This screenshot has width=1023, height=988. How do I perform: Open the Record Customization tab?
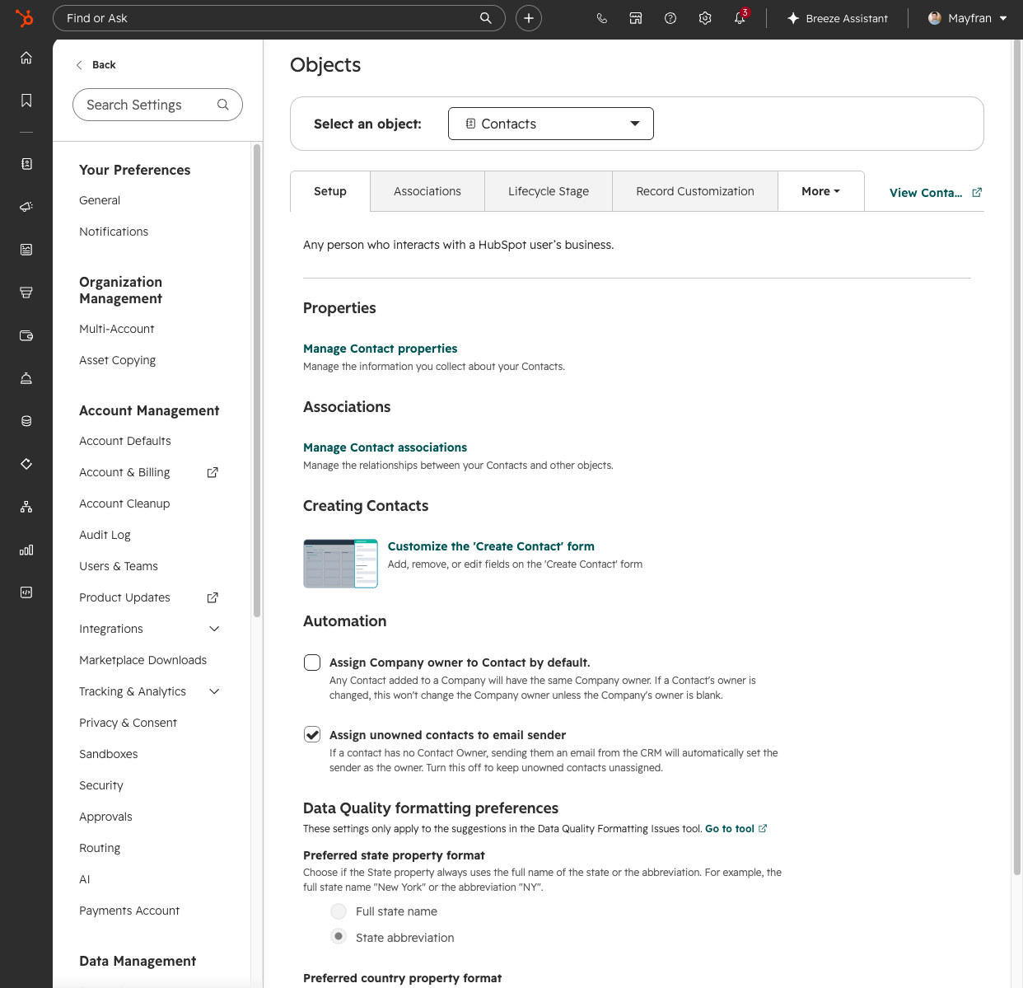pyautogui.click(x=695, y=191)
